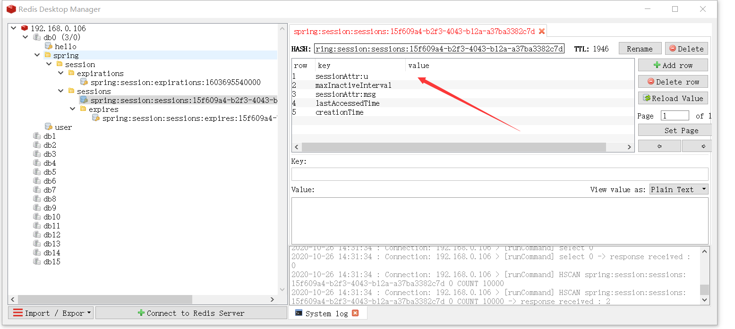
Task: Collapse the session folder
Action: click(49, 64)
